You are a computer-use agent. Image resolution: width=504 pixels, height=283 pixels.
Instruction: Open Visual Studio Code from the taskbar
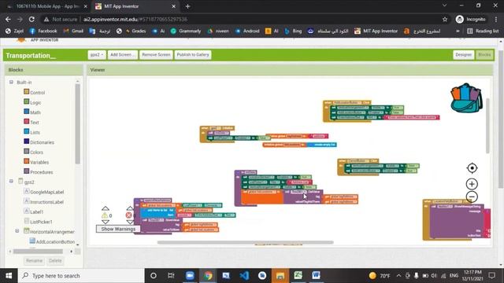[244, 276]
